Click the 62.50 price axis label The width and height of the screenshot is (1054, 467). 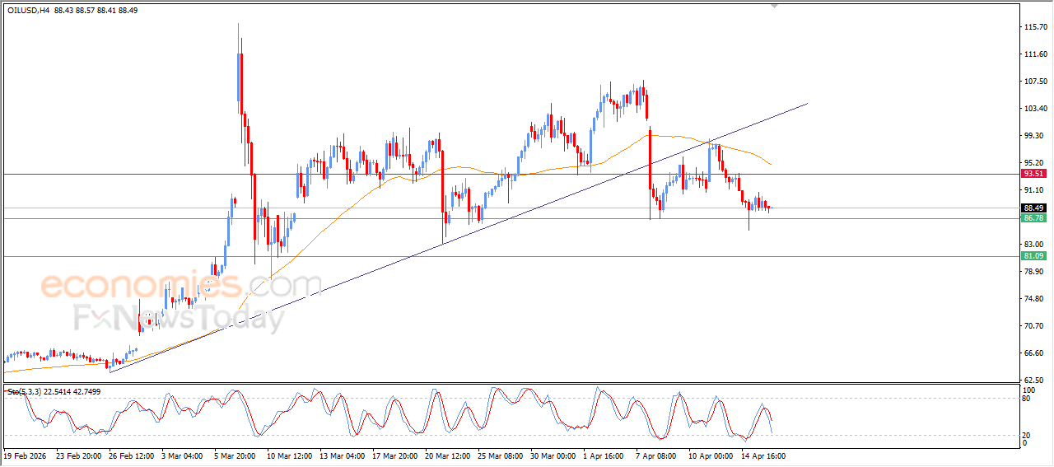point(1033,380)
